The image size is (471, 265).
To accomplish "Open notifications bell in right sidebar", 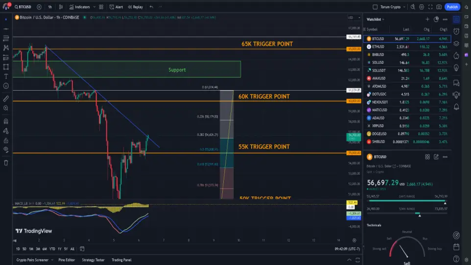I will (456, 107).
